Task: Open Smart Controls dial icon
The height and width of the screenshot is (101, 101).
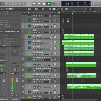Action: point(16,4)
